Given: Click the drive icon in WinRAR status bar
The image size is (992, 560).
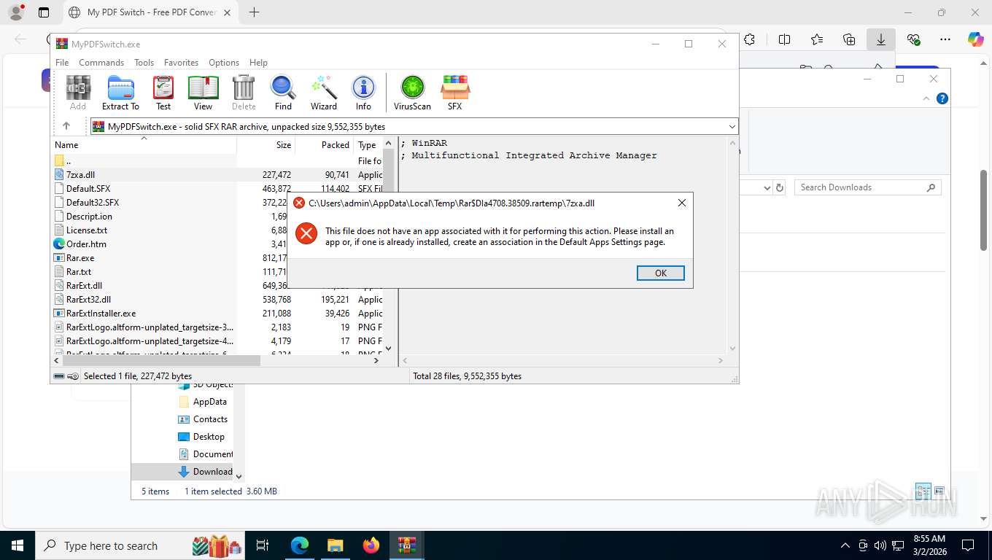Looking at the screenshot, I should tap(59, 376).
